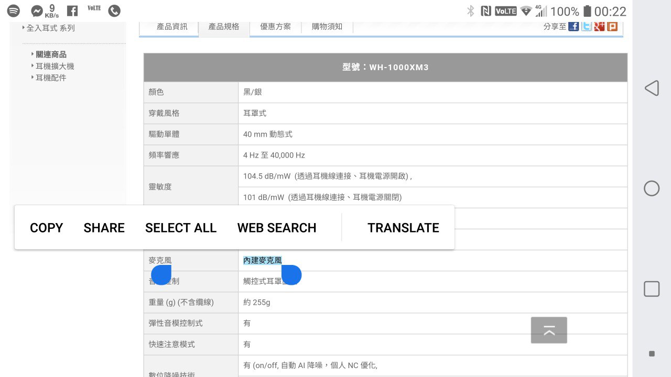Share the page to Facebook via 分享至 icon
Image resolution: width=671 pixels, height=377 pixels.
click(x=573, y=26)
